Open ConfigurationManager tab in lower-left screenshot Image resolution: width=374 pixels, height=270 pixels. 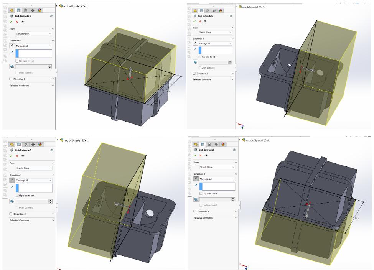tap(26, 145)
